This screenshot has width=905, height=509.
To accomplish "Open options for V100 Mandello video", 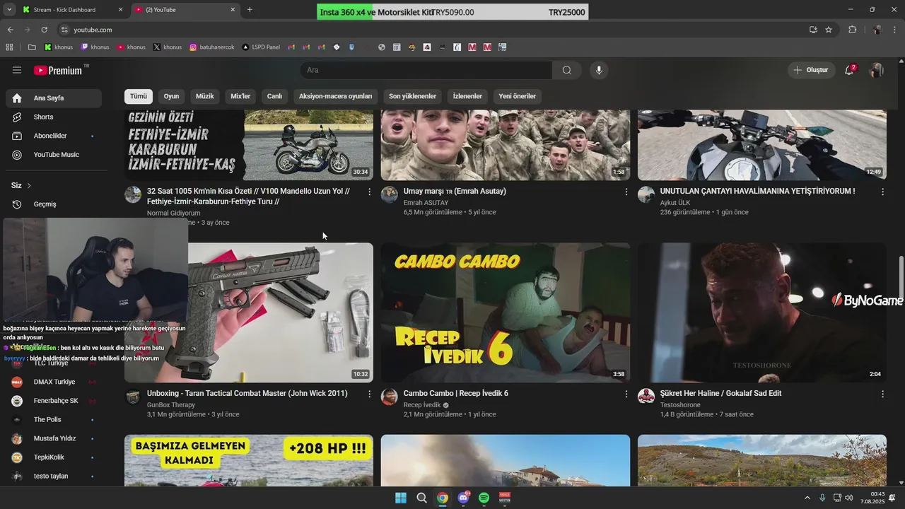I will 369,192.
